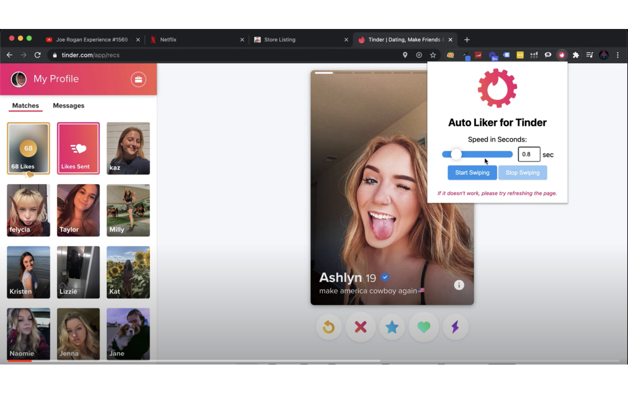Open the match Kristen
628x393 pixels.
coord(28,272)
